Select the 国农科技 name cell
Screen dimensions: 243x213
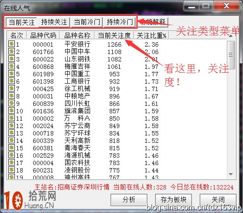[77, 163]
